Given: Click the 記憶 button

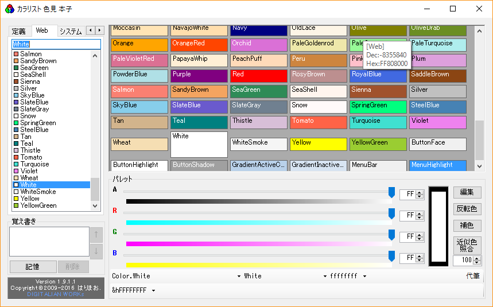Looking at the screenshot, I should pyautogui.click(x=33, y=267).
